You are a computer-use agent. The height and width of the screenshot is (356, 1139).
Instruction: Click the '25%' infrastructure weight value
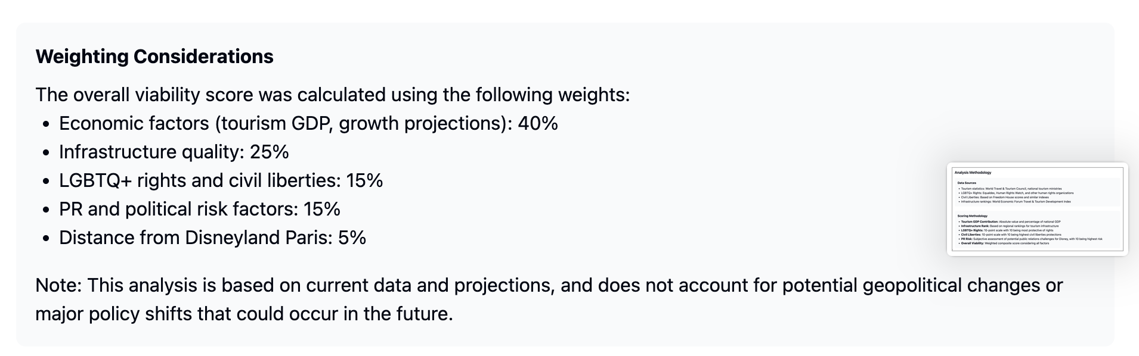(270, 152)
